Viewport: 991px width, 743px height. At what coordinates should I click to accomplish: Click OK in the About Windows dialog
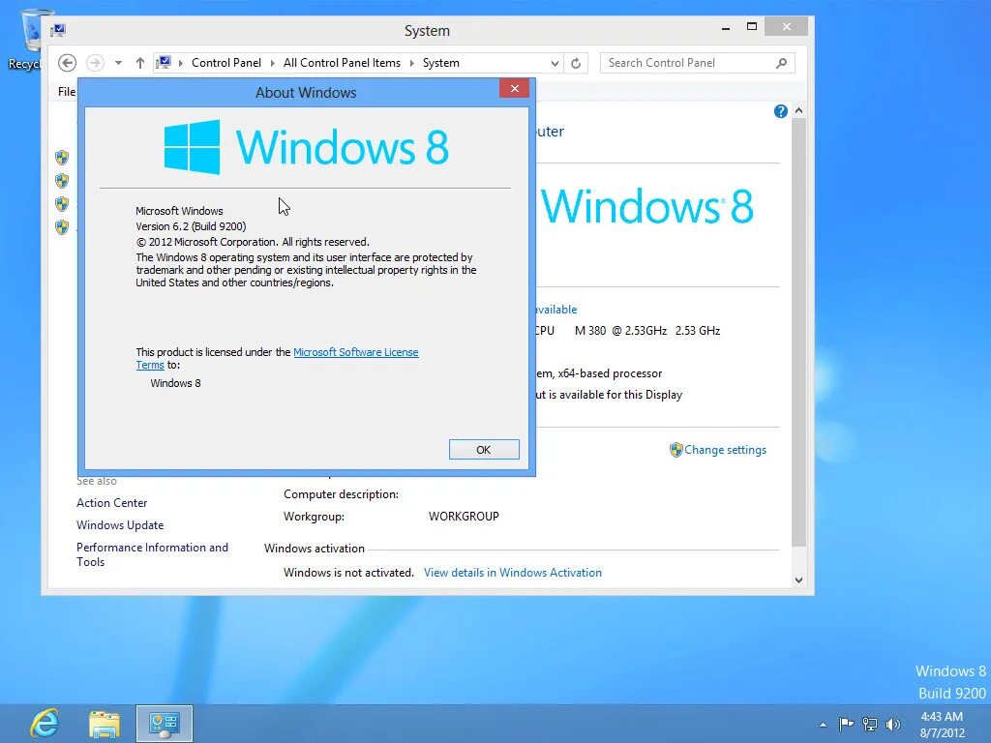[483, 449]
